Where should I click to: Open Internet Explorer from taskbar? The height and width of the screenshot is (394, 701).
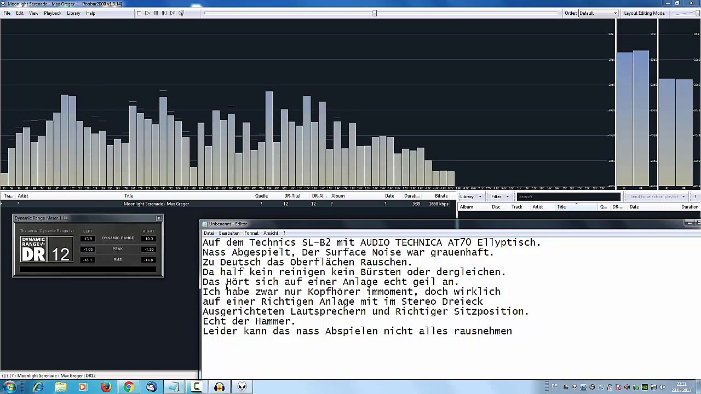[x=38, y=387]
